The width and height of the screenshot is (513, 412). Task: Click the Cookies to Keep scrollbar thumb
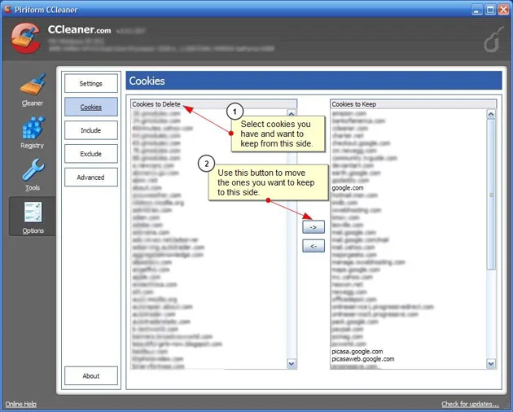491,195
